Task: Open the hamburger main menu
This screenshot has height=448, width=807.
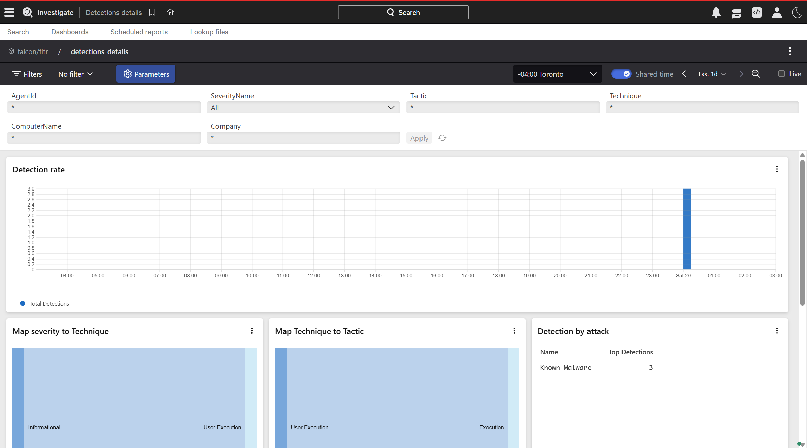Action: tap(9, 12)
